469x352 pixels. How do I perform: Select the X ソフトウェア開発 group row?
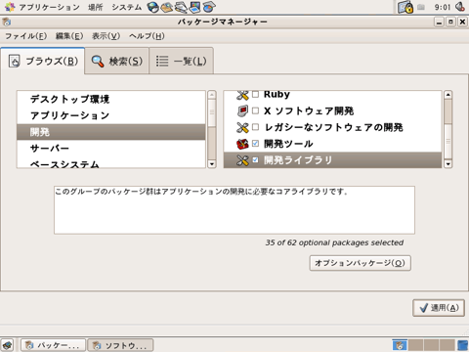point(332,110)
